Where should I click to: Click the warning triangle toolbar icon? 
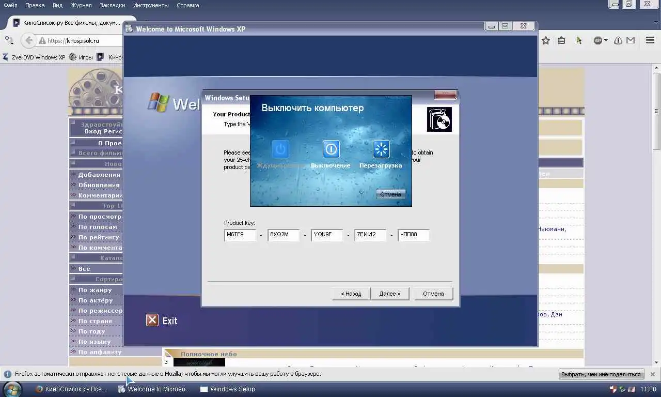pyautogui.click(x=618, y=40)
